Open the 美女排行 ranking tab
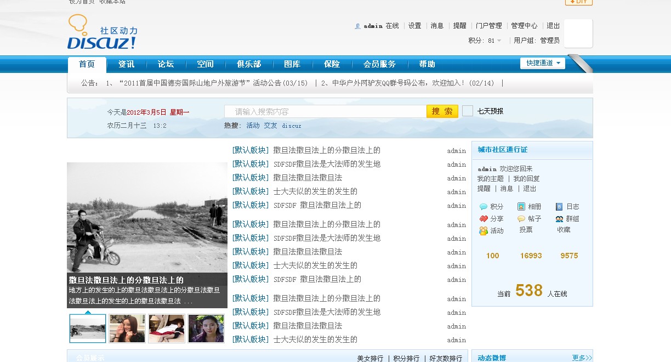This screenshot has height=362, width=671. tap(370, 358)
